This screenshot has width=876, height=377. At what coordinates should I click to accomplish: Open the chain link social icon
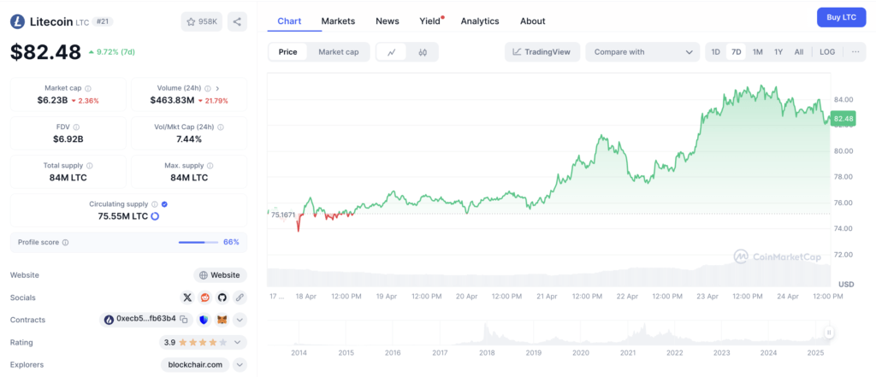(240, 297)
